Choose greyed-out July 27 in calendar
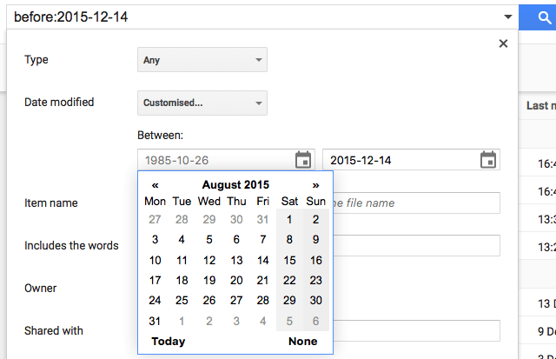This screenshot has width=556, height=359. pos(155,220)
